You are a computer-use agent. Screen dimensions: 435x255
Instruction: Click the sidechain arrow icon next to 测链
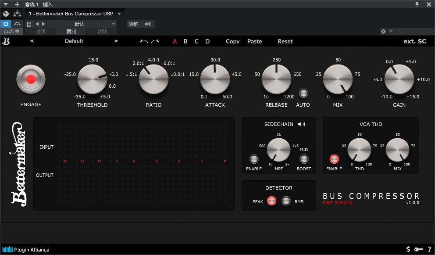(x=148, y=24)
